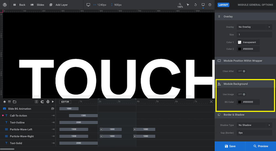Viewport: 276px width, 151px height.
Task: Open the Overlay dropdown showing No Overlay
Action: tap(254, 27)
